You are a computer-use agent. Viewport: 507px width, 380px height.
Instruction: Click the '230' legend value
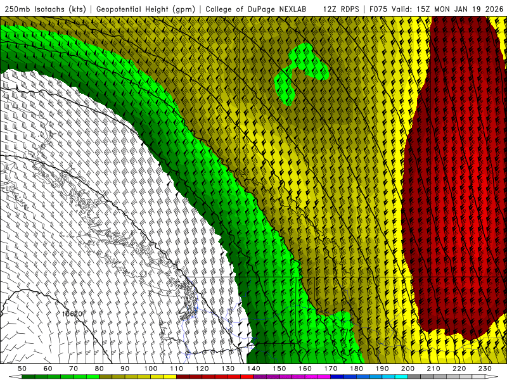pos(485,369)
